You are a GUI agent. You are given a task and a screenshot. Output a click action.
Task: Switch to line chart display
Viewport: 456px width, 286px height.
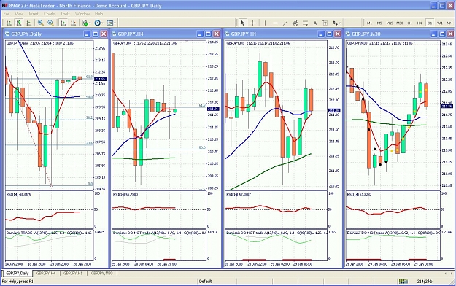coord(28,23)
